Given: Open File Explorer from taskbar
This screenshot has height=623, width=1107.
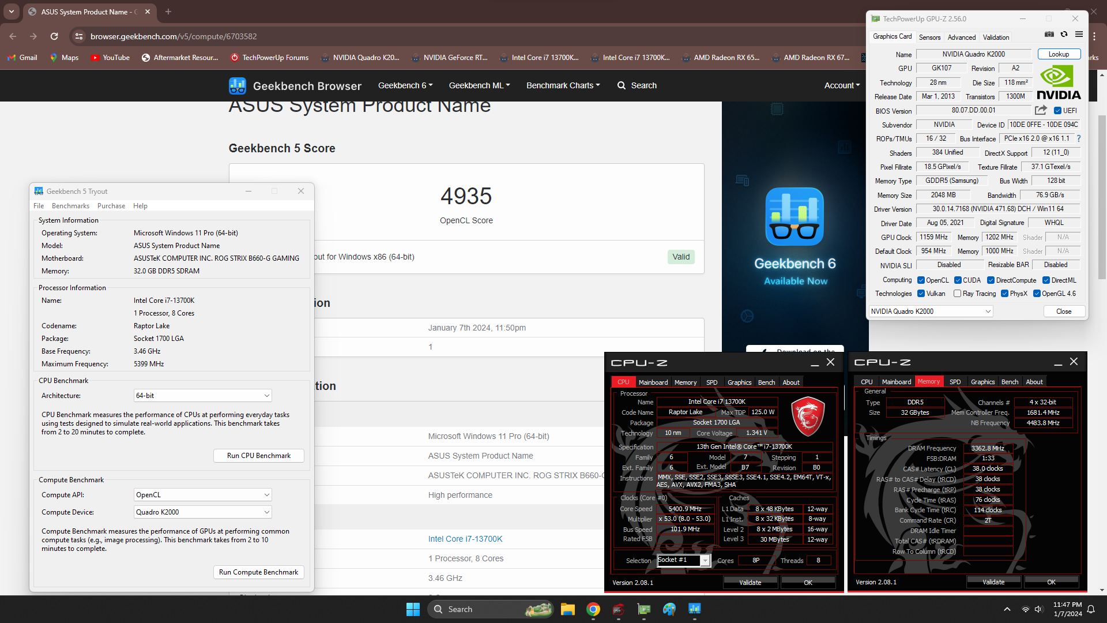Looking at the screenshot, I should pos(568,609).
